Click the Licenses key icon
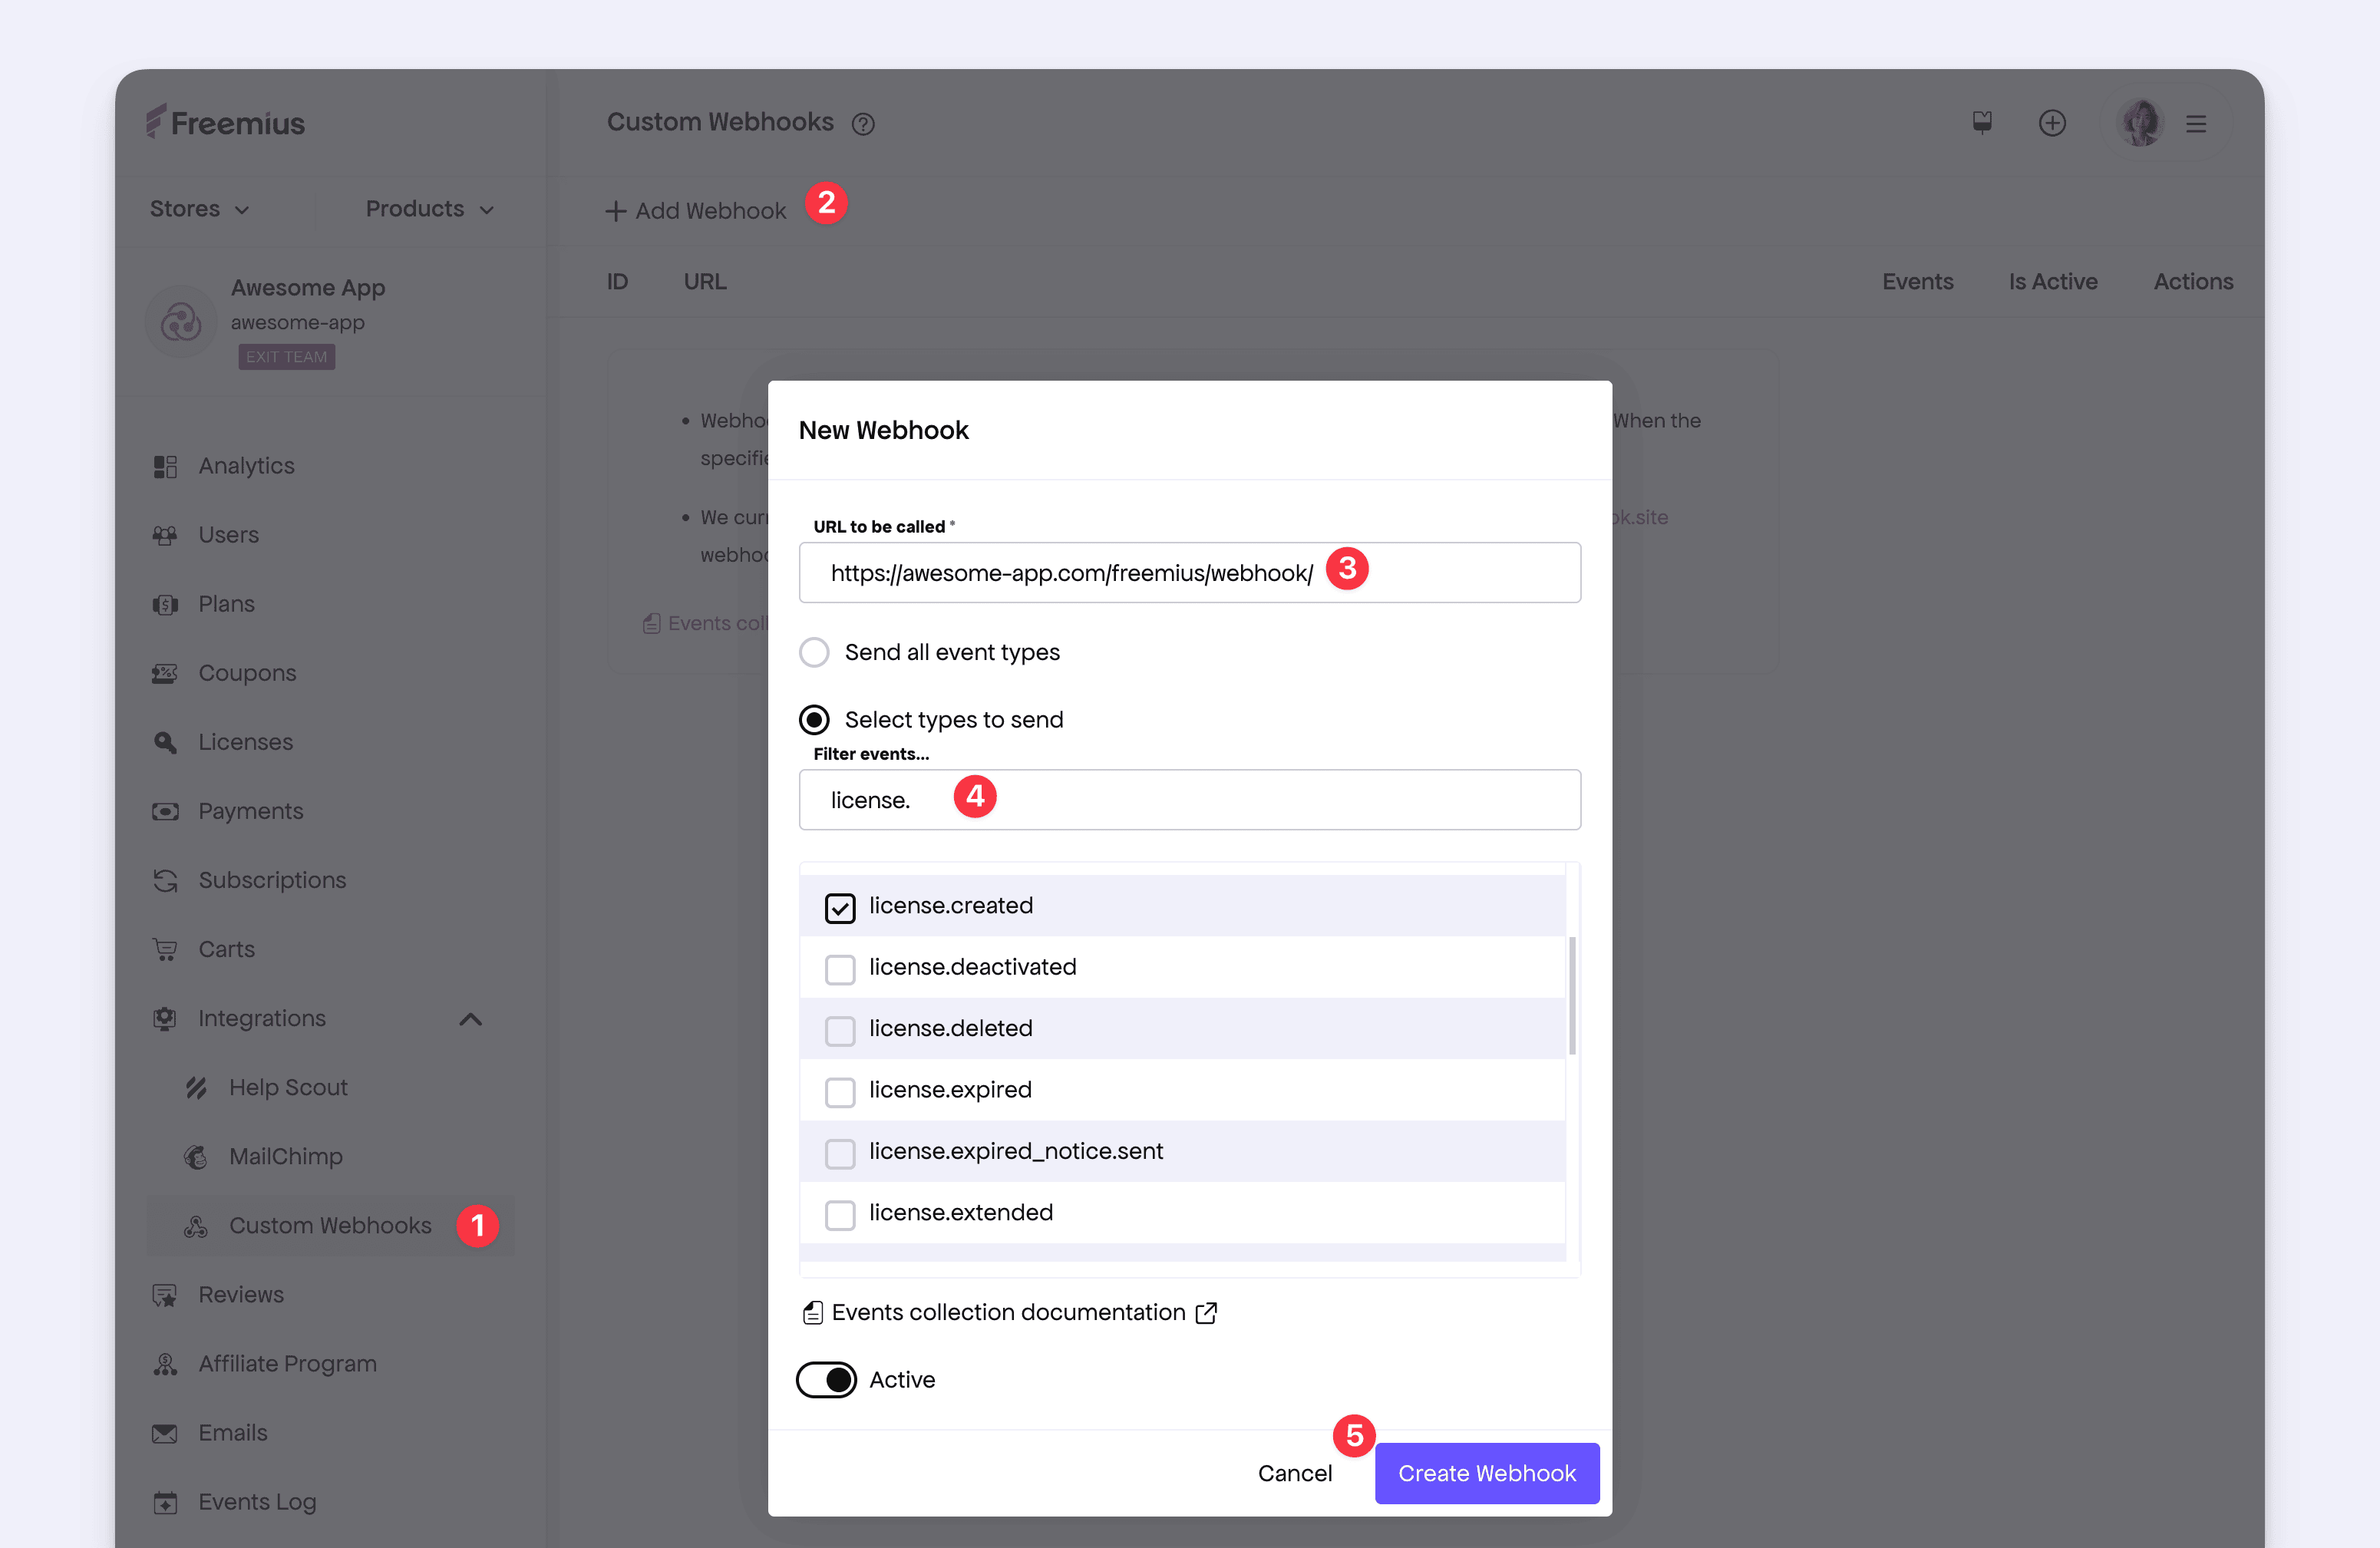The width and height of the screenshot is (2380, 1548). [x=165, y=743]
